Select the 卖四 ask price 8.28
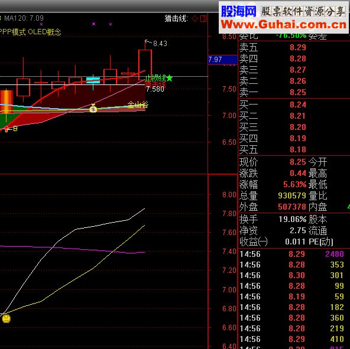This screenshot has width=350, height=349. tap(298, 58)
